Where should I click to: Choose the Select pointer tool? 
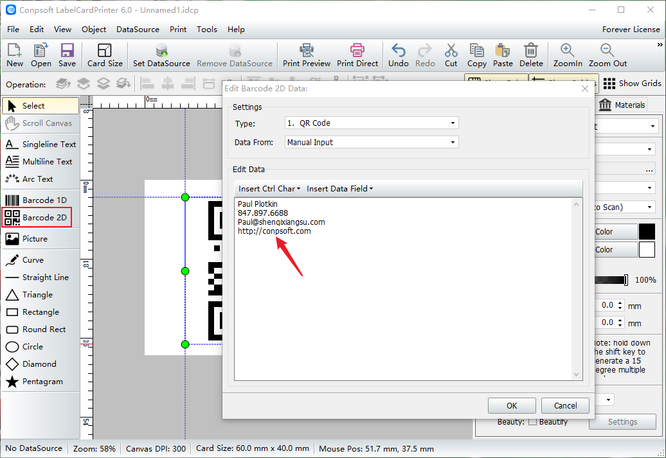(x=40, y=106)
